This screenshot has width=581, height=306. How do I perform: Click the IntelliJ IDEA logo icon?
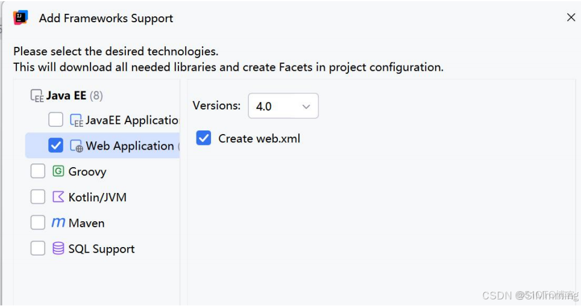(x=20, y=17)
